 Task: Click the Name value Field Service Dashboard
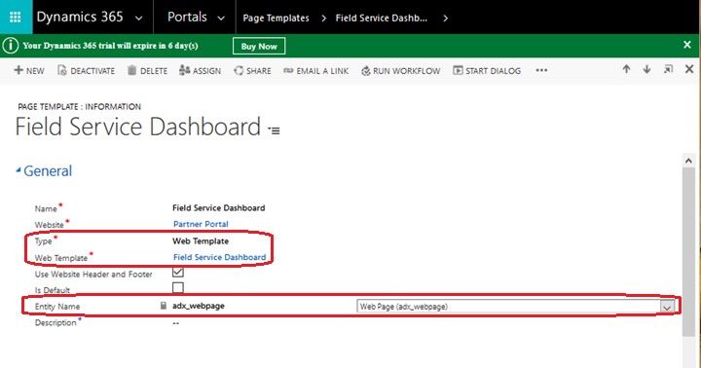tap(219, 208)
